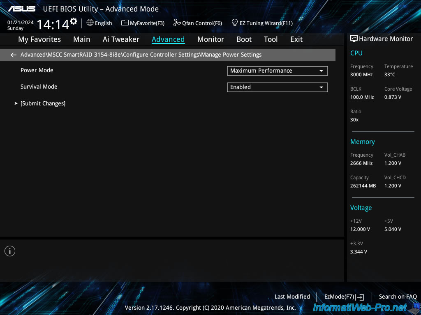Click the Hardware Monitor display icon
The height and width of the screenshot is (315, 421).
[x=354, y=39]
